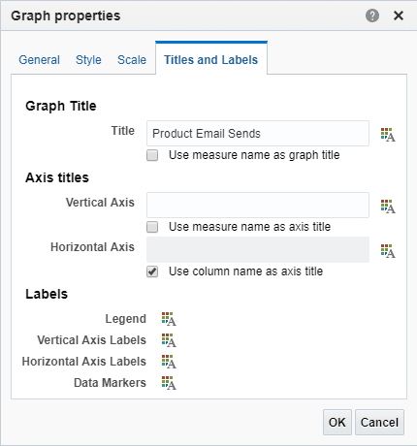The image size is (417, 446).
Task: Open text format icon beside Title field
Action: pyautogui.click(x=388, y=135)
